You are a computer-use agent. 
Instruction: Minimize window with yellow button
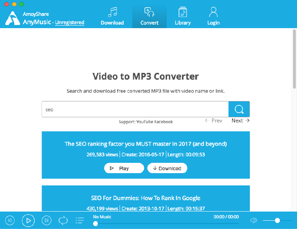point(14,4)
